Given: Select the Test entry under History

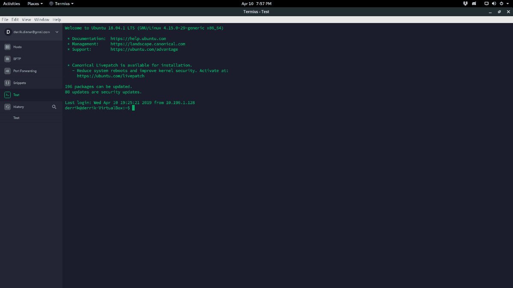Looking at the screenshot, I should (x=16, y=118).
